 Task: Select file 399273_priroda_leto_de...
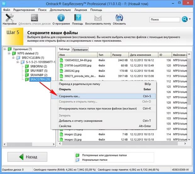80,76
